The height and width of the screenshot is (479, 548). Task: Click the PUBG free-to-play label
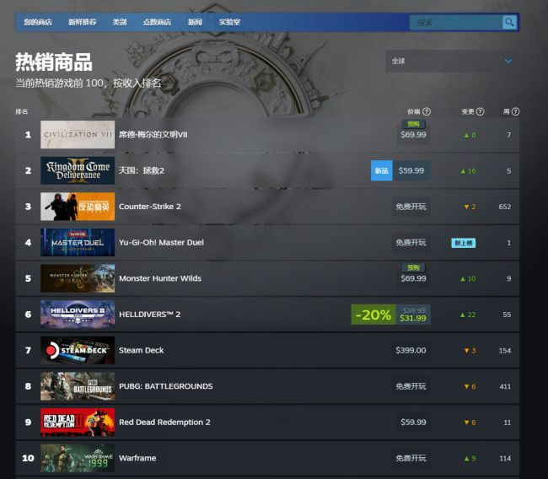(411, 386)
